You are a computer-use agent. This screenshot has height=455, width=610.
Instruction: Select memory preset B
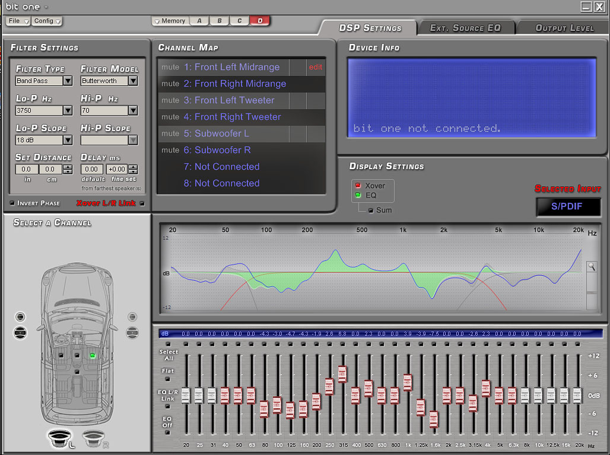(220, 21)
